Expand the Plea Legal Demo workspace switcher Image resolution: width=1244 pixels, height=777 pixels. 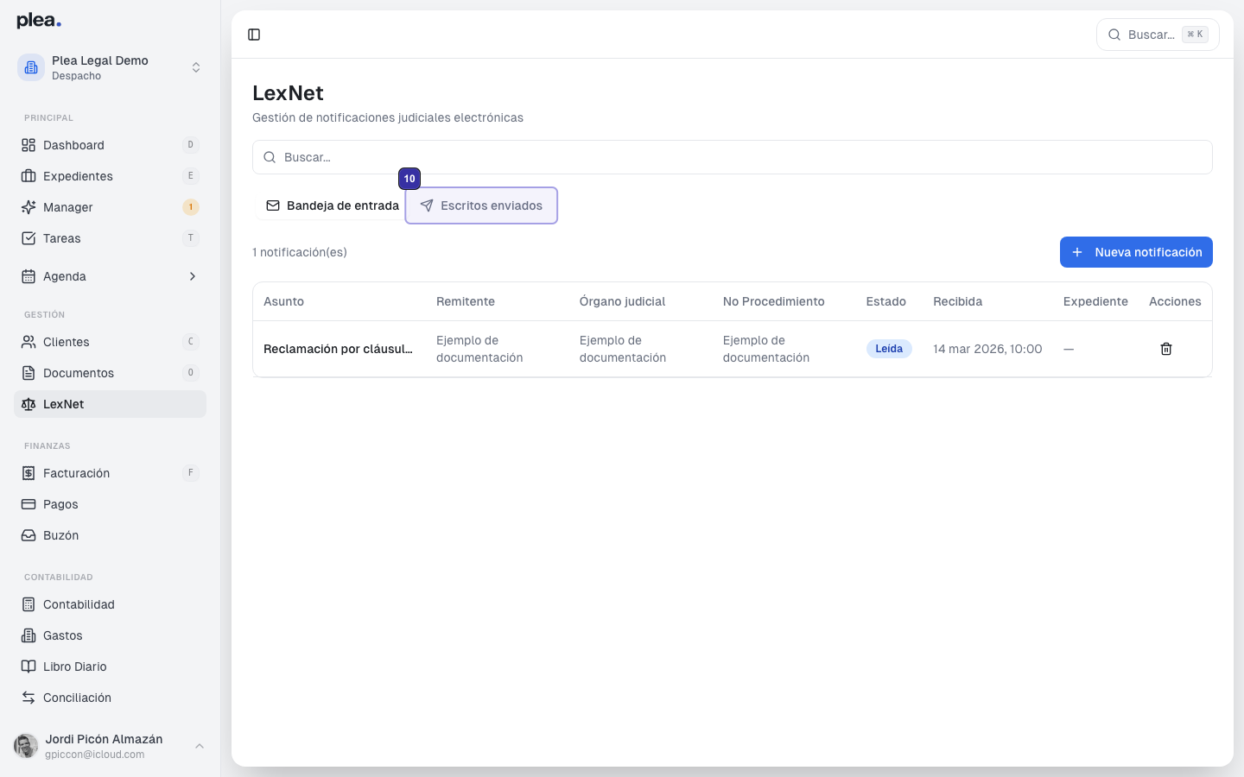(x=196, y=67)
